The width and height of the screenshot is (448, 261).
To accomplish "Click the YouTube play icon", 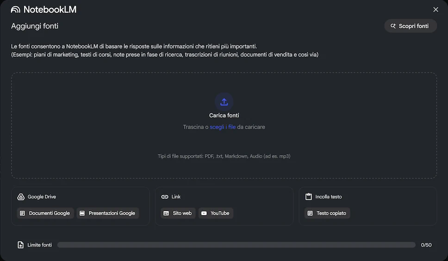I will [x=204, y=213].
